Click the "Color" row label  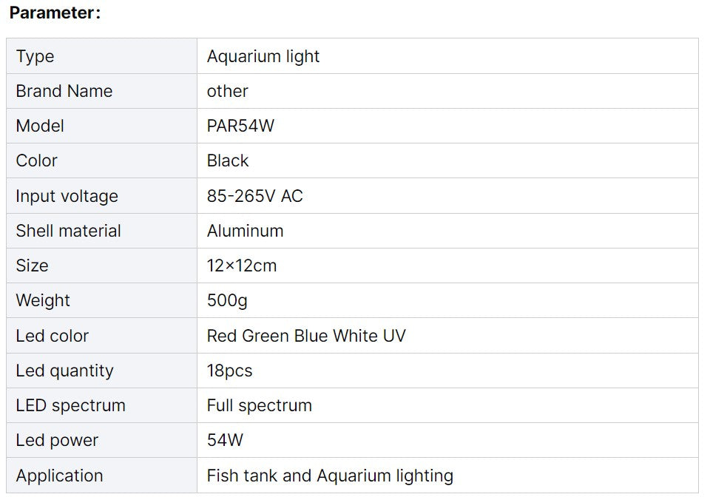point(37,161)
